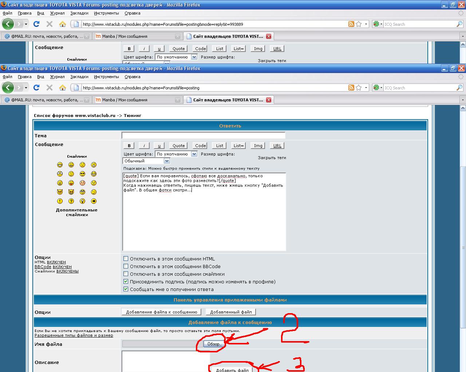Check 'Отключить в этом сообщении HTML'
Screen dimensions: 466x372
pyautogui.click(x=126, y=259)
